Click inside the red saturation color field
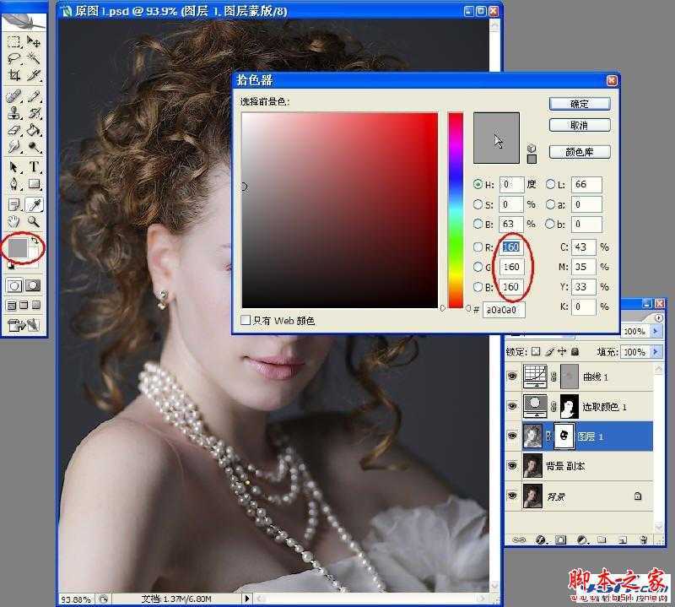The image size is (675, 607). coord(340,210)
